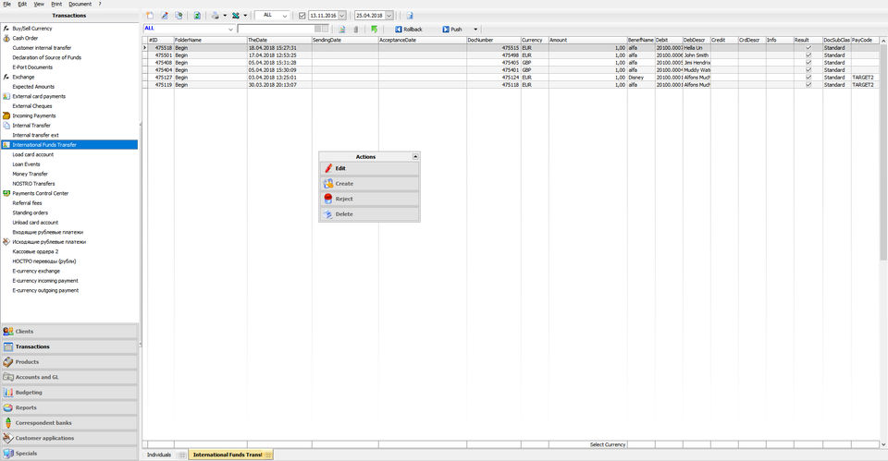
Task: Select Money Transfer in the transactions list
Action: point(30,174)
